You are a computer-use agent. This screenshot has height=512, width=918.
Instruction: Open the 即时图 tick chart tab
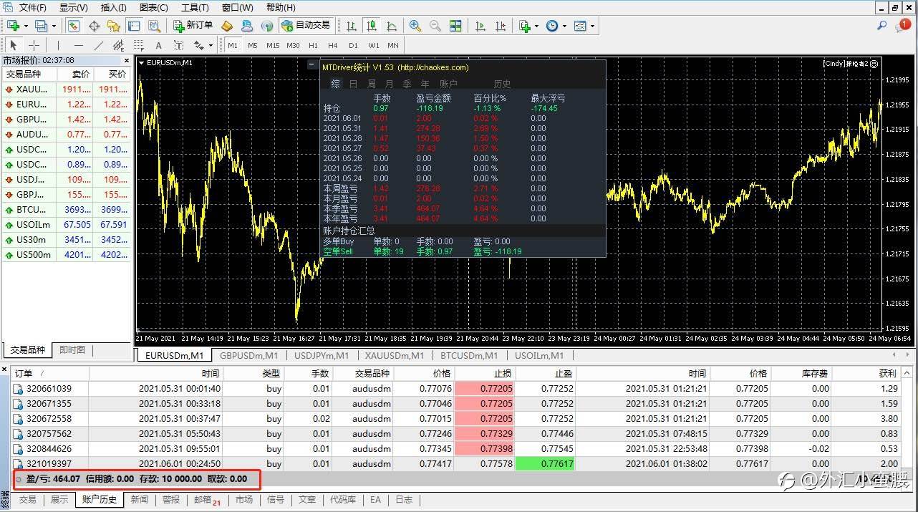[x=72, y=350]
